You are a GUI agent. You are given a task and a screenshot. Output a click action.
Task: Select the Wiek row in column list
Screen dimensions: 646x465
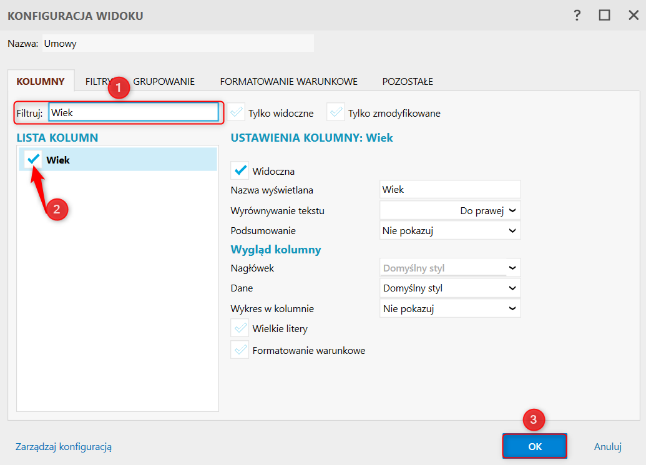point(118,159)
